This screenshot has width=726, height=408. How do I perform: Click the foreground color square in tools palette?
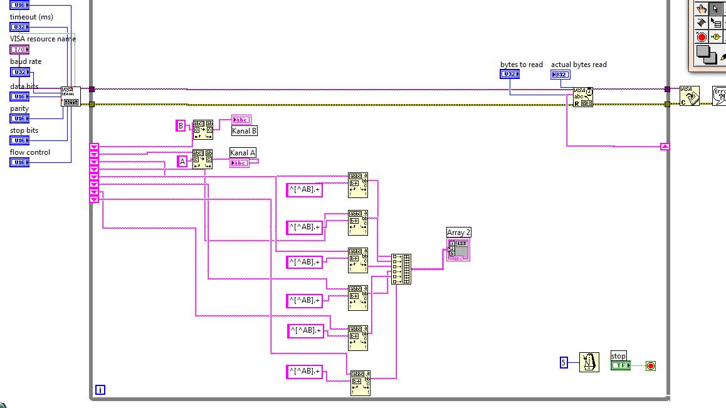tap(703, 52)
